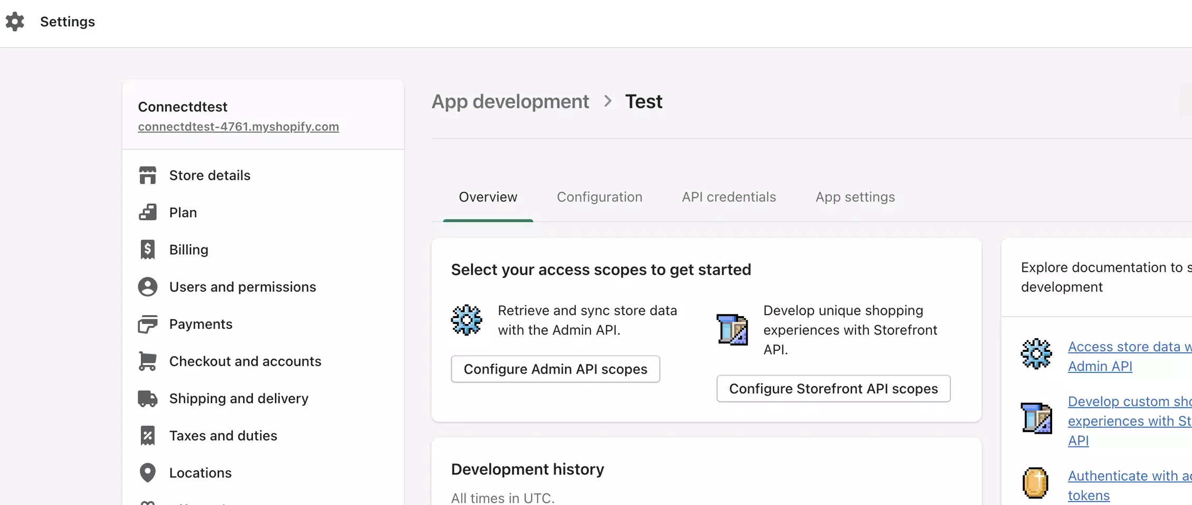Click the Admin API gear icon in scopes card
Screen dimensions: 1192x505
click(x=466, y=320)
